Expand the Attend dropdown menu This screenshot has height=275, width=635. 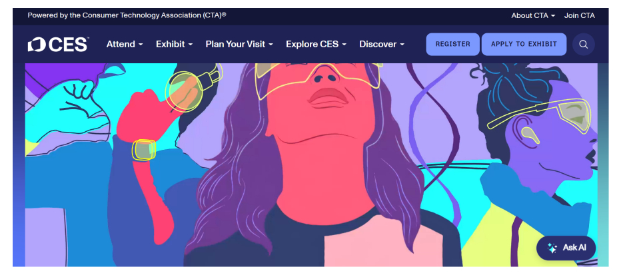click(x=125, y=45)
